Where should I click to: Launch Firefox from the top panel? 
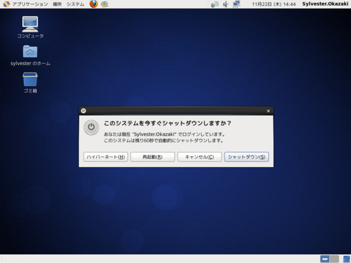click(x=94, y=4)
